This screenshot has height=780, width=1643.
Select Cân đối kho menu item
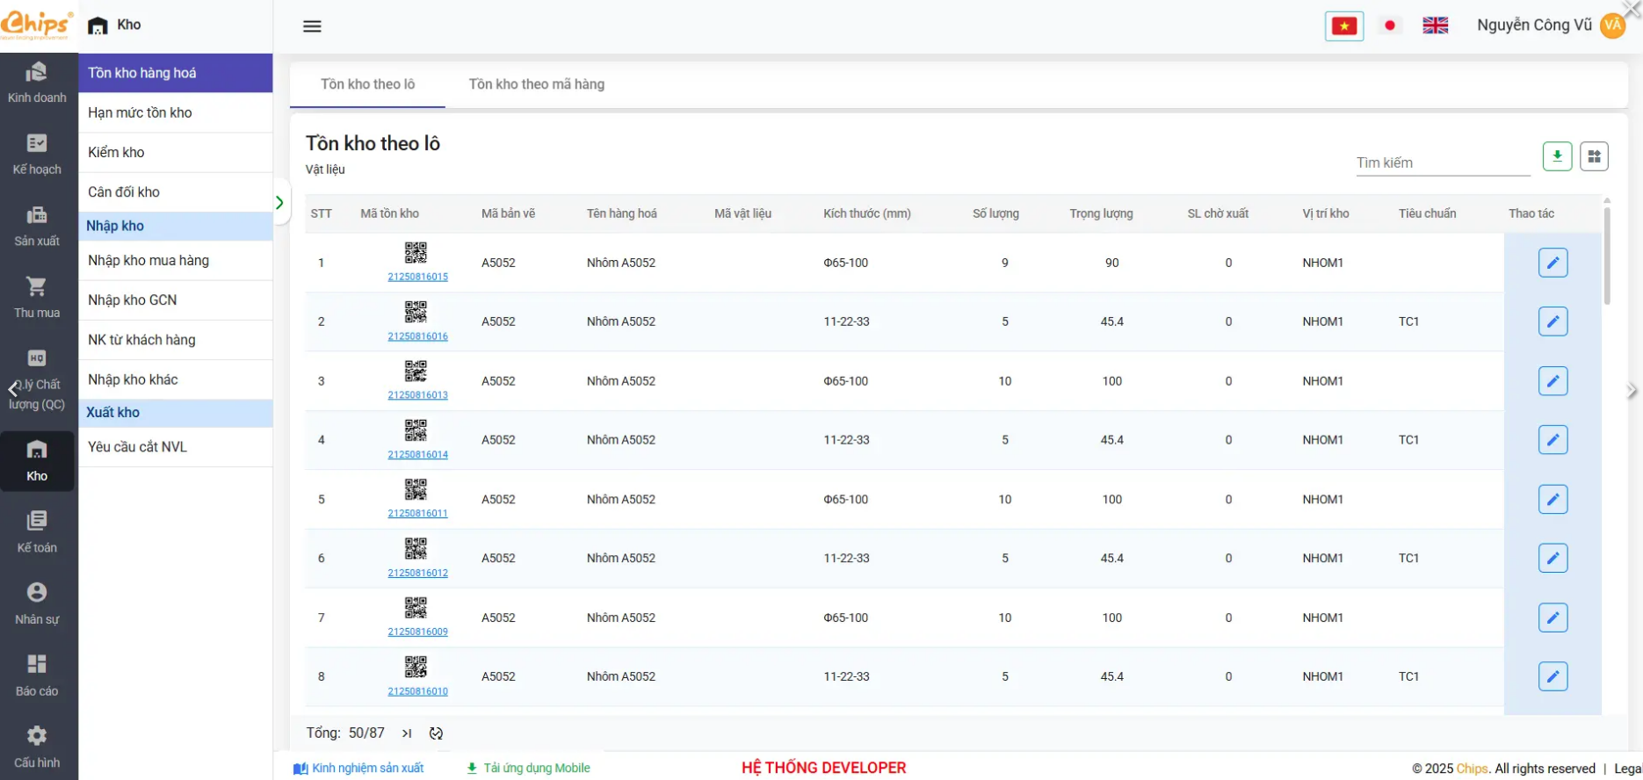pyautogui.click(x=176, y=191)
